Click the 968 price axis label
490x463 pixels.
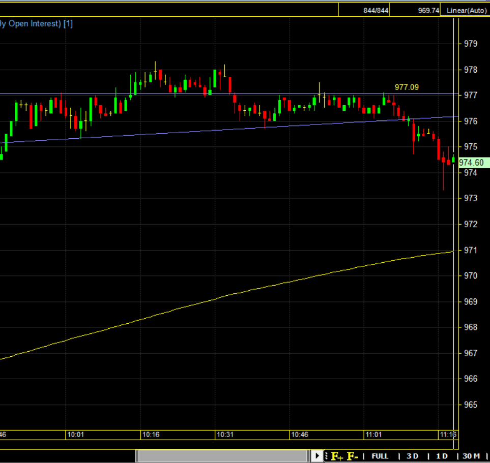[471, 327]
